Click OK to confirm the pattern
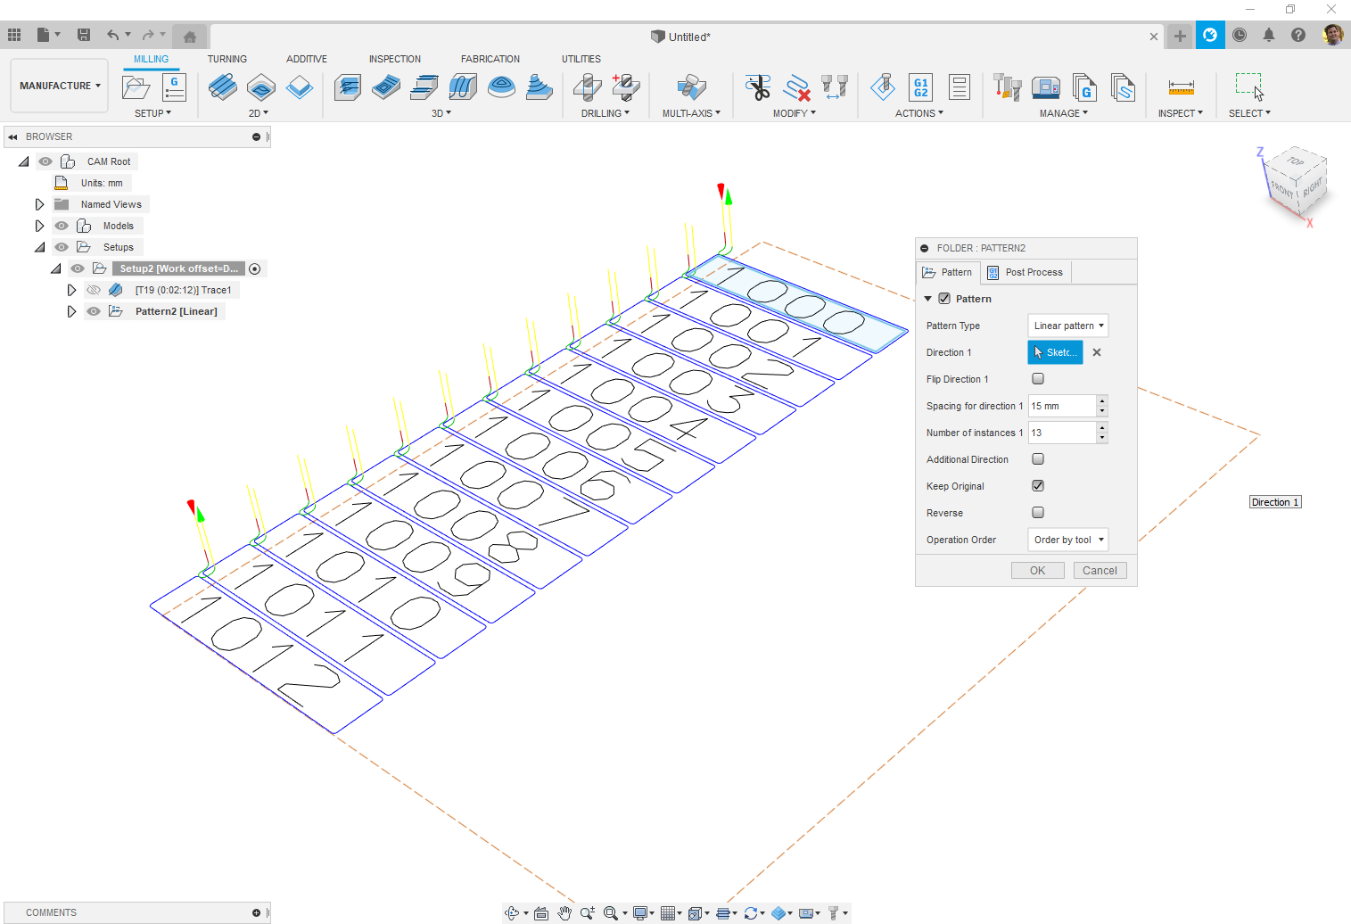The height and width of the screenshot is (924, 1351). pyautogui.click(x=1037, y=570)
